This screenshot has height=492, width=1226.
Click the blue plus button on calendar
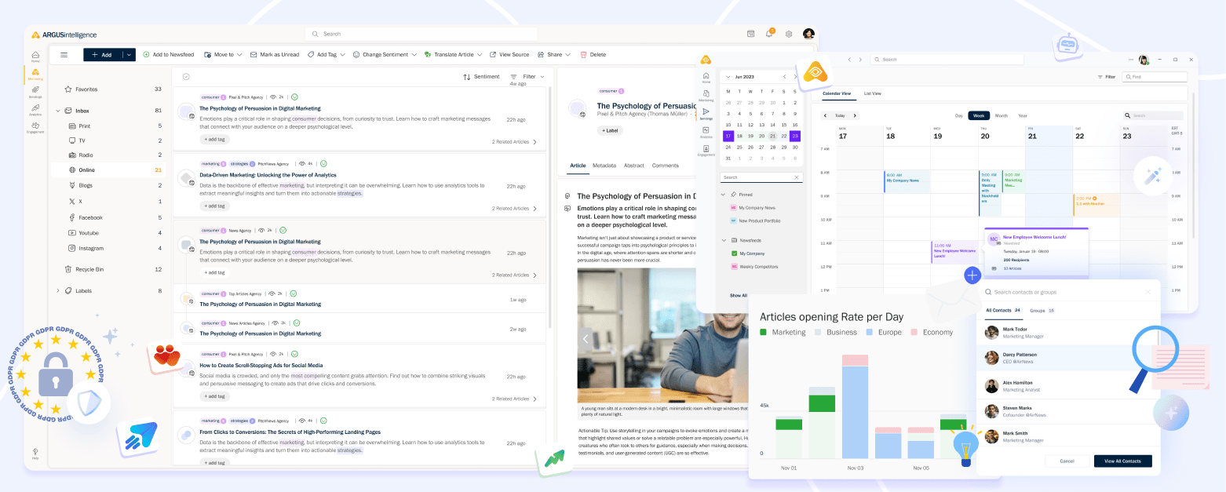(972, 275)
